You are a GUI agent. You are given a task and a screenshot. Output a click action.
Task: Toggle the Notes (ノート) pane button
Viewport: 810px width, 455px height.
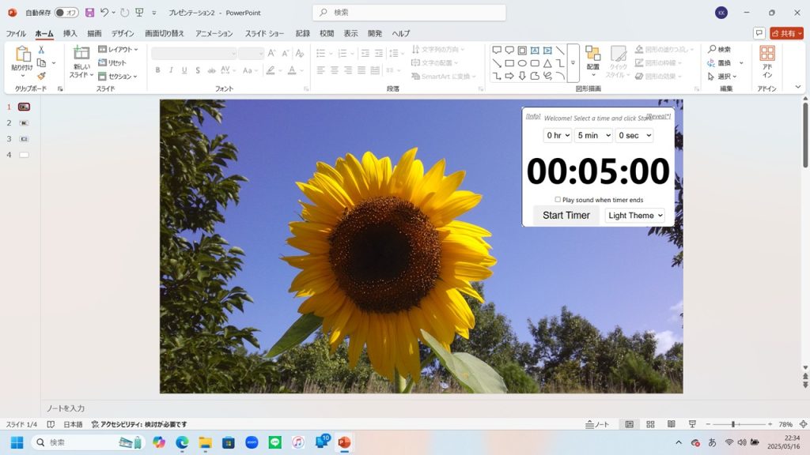(x=597, y=424)
